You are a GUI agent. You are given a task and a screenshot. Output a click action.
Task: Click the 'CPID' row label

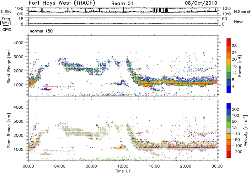click(x=7, y=30)
